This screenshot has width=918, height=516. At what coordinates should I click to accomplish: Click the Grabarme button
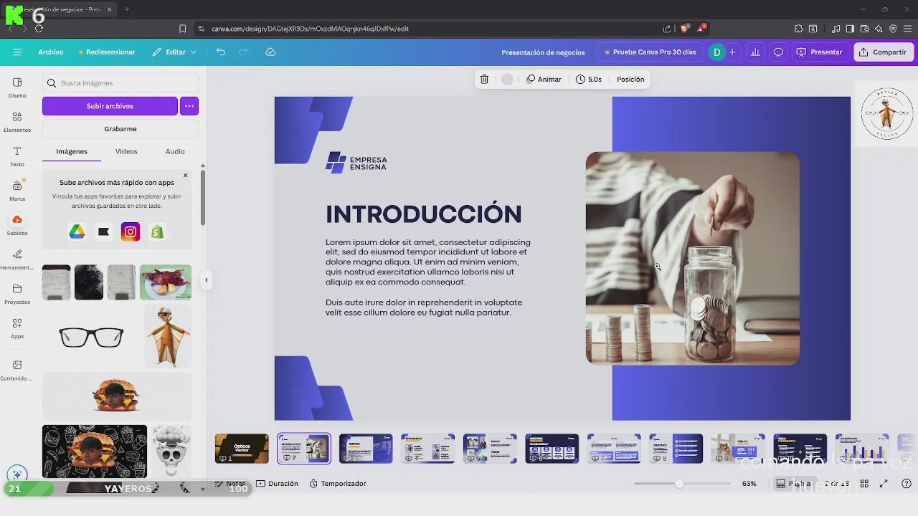120,129
